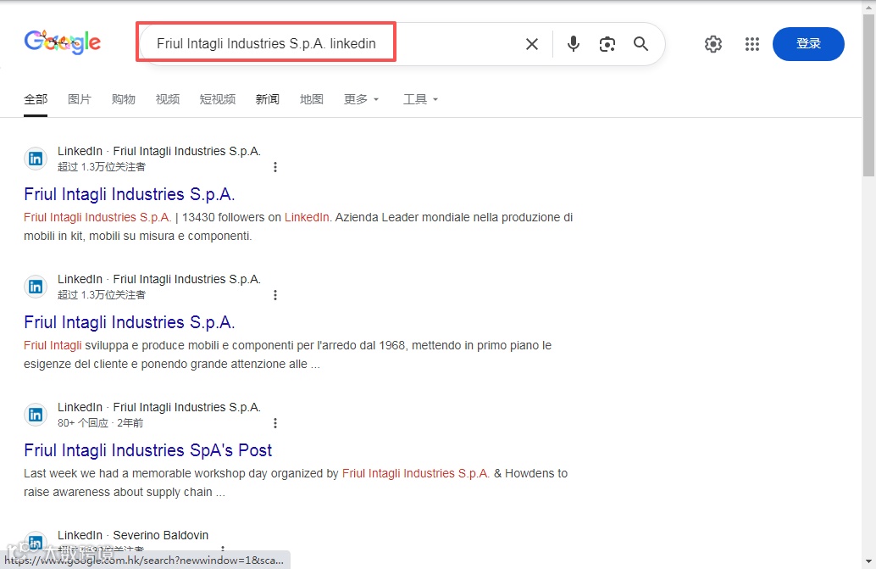Click the LinkedIn · Severino Baldovin source

click(x=133, y=535)
